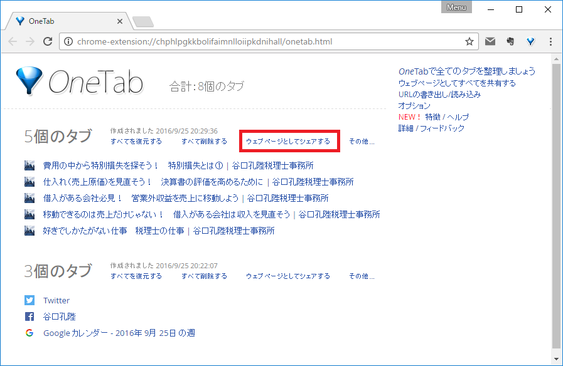Close the OneTab browser tab
Screen dimensions: 563x366
120,21
